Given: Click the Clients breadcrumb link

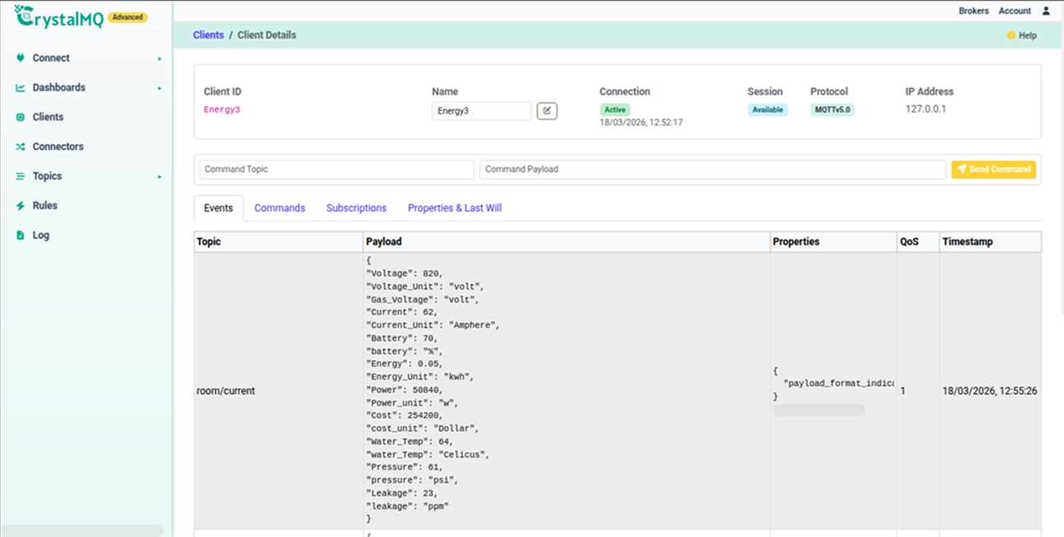Looking at the screenshot, I should point(209,35).
